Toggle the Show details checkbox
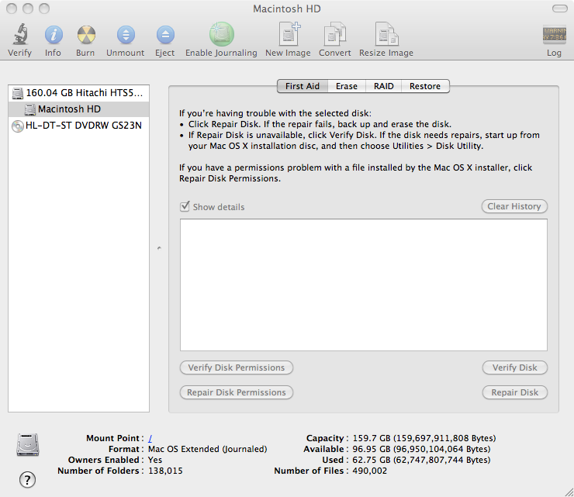The height and width of the screenshot is (497, 574). pos(185,206)
